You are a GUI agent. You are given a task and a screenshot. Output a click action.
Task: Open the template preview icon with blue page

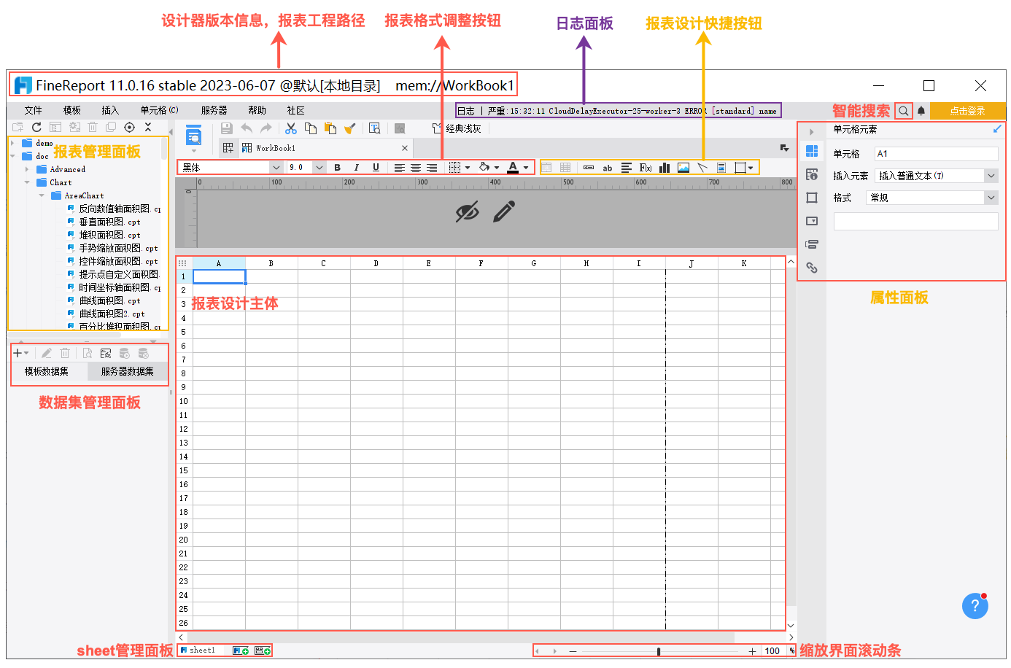tap(194, 135)
